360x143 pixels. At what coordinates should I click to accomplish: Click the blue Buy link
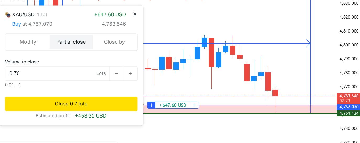tap(17, 24)
